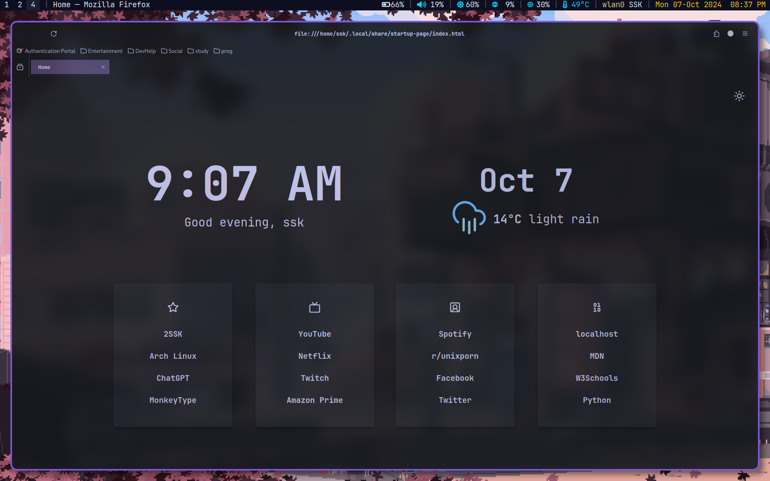This screenshot has height=481, width=770.
Task: Click the reload/refresh page icon
Action: pyautogui.click(x=54, y=34)
